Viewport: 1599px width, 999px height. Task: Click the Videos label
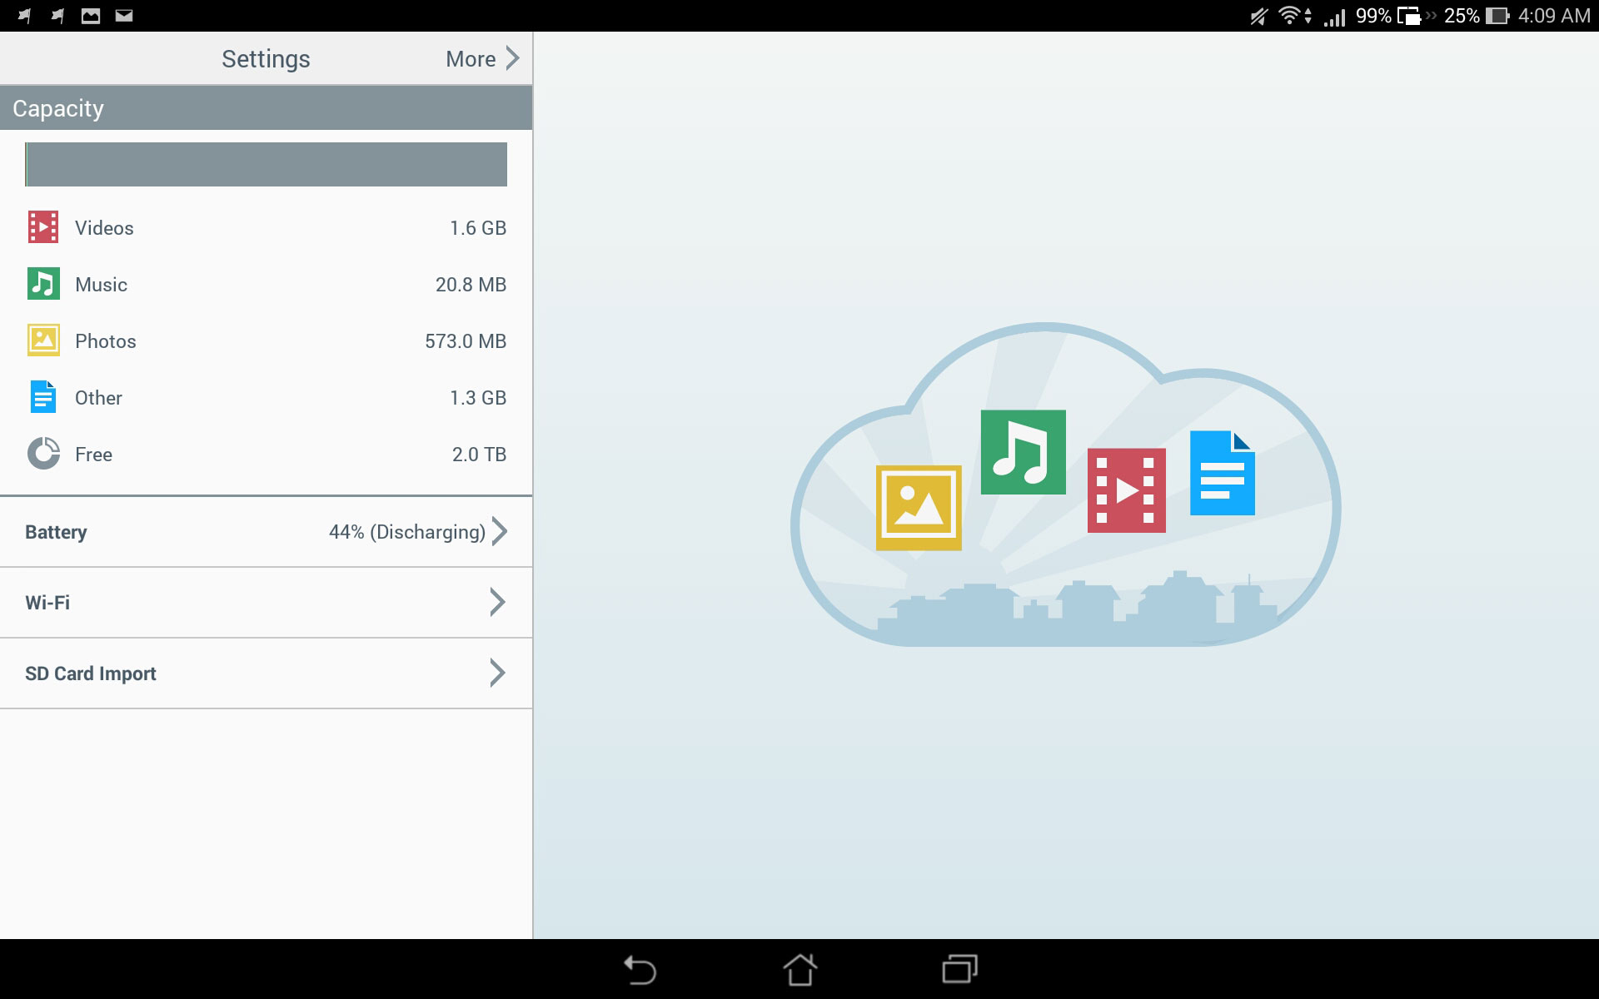coord(104,228)
